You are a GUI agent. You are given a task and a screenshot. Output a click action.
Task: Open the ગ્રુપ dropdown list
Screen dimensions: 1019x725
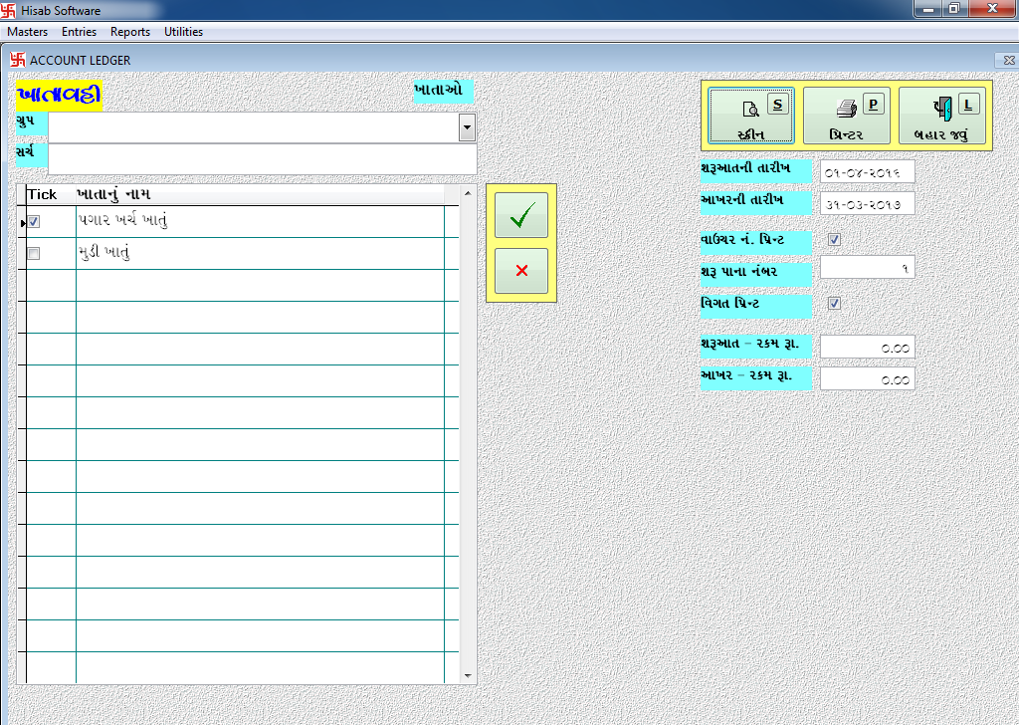coord(468,126)
